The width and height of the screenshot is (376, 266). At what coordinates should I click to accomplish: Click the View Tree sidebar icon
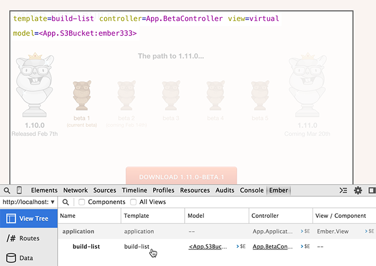pyautogui.click(x=11, y=218)
